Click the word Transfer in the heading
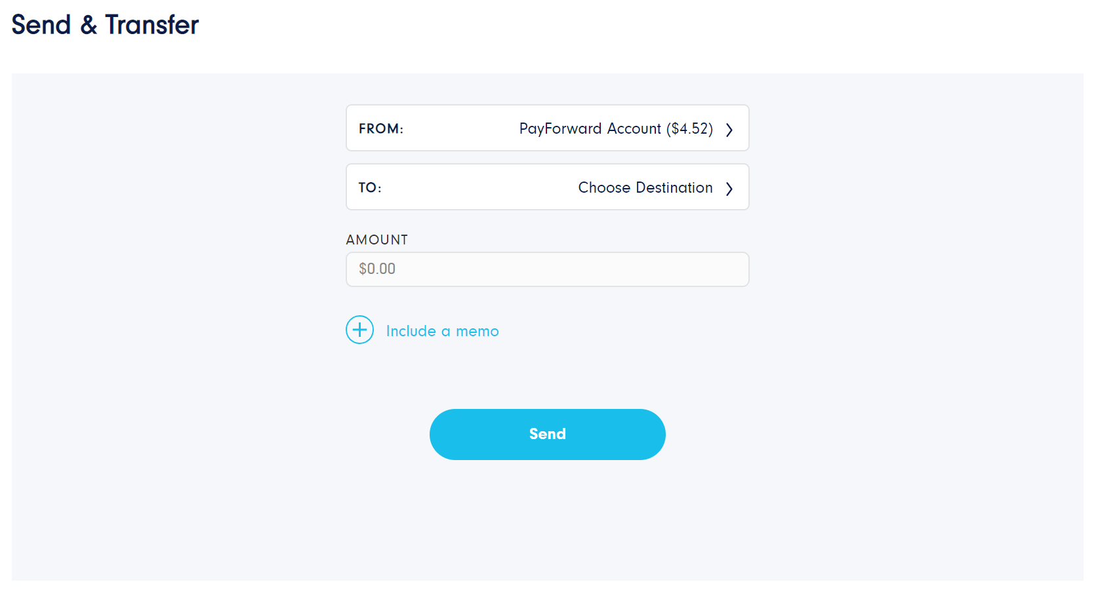This screenshot has height=599, width=1098. tap(152, 25)
